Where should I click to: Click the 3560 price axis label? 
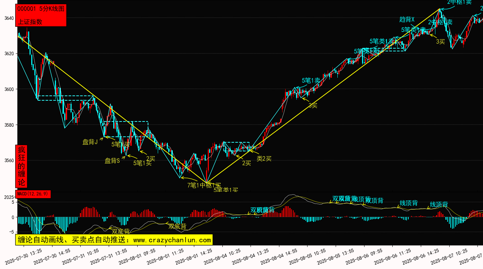(x=9, y=160)
